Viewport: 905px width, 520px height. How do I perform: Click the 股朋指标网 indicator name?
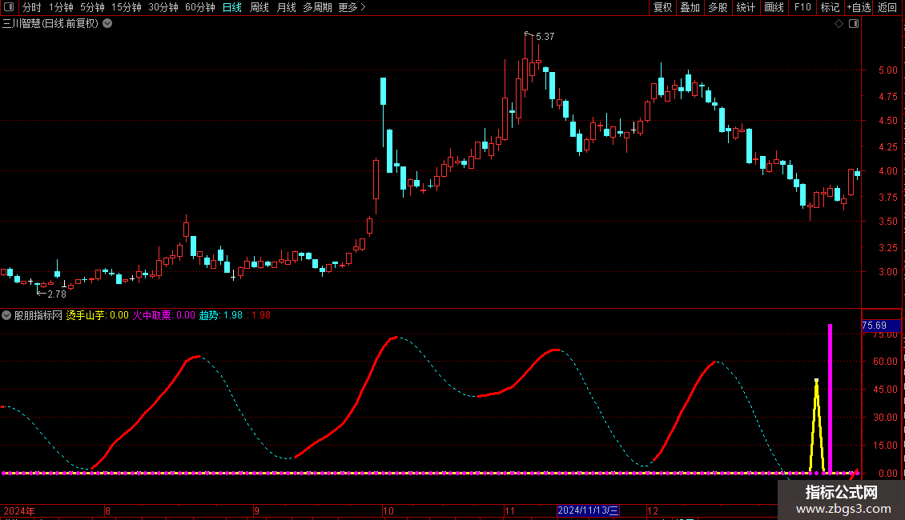click(x=38, y=315)
